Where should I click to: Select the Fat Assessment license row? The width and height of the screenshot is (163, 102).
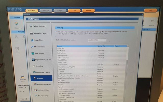[x=92, y=65]
